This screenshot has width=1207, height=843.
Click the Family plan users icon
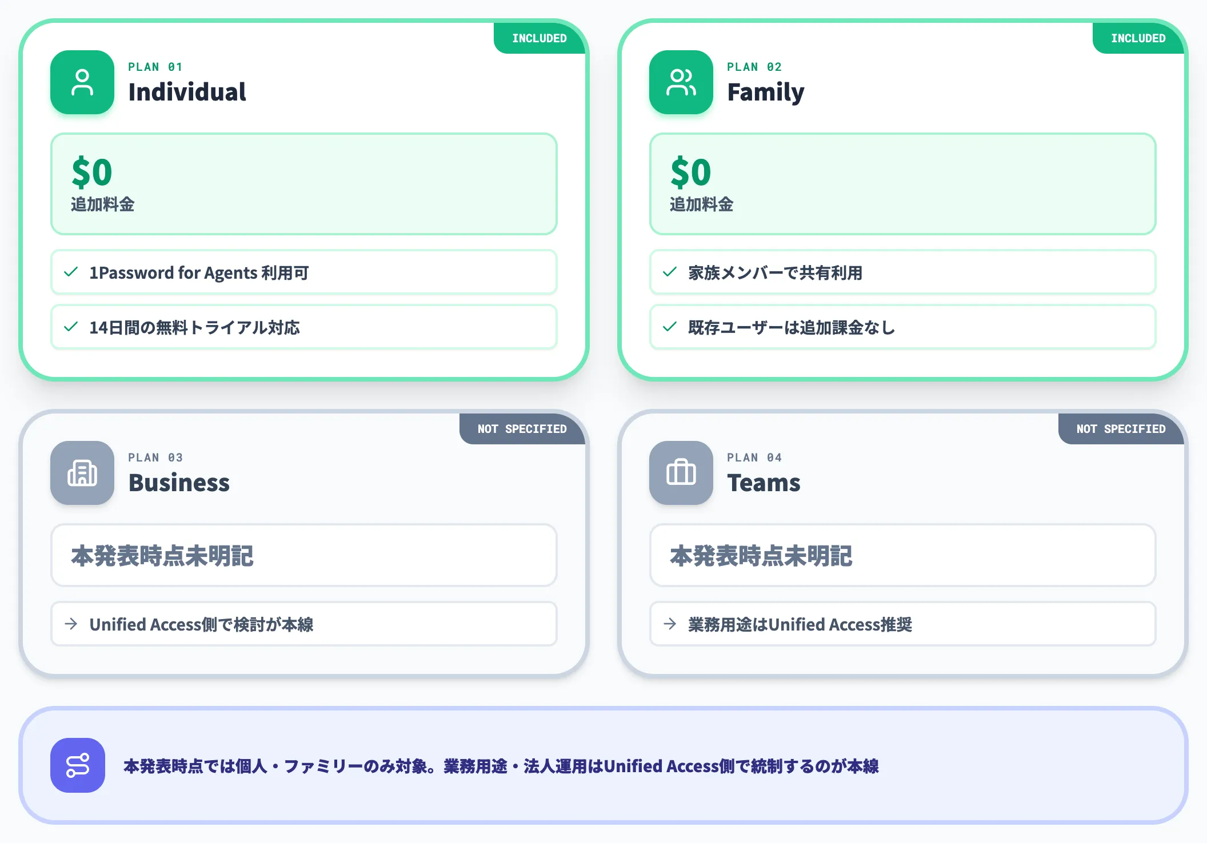click(x=681, y=82)
